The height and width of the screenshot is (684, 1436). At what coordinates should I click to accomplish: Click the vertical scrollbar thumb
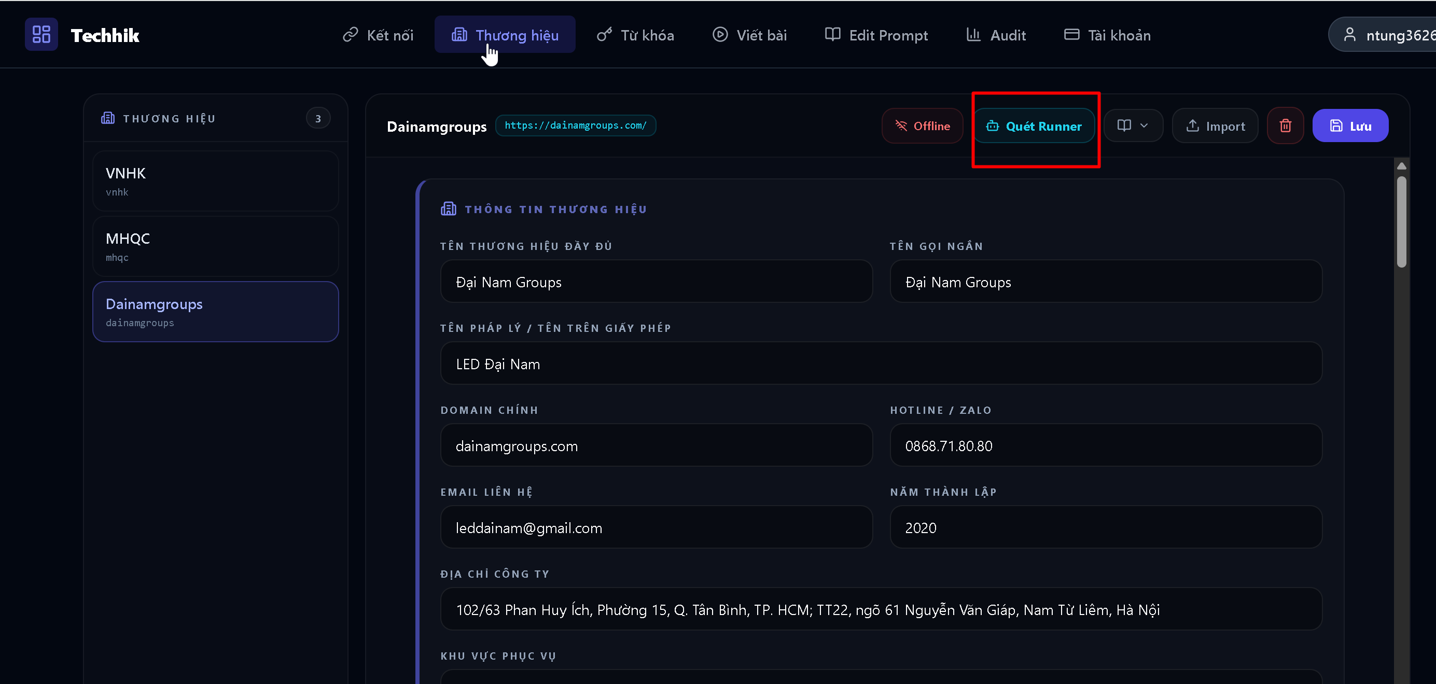[1401, 222]
